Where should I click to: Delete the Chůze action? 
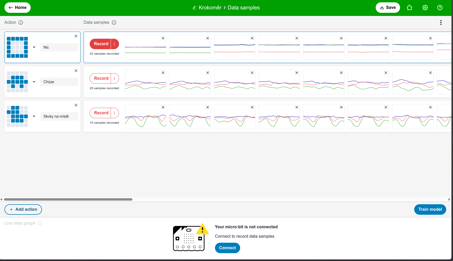(76, 71)
